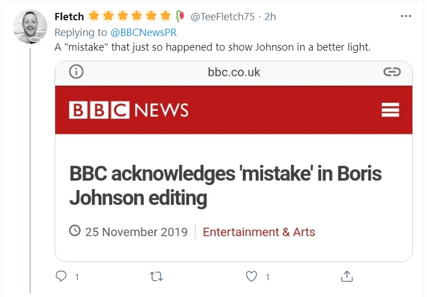
Task: Click the info circle icon in address bar
Action: [76, 72]
